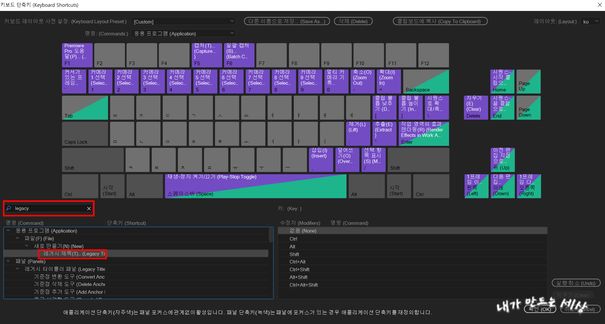Select the F6 Batch Capture key
Screen dimensions: 605x324
[239, 55]
